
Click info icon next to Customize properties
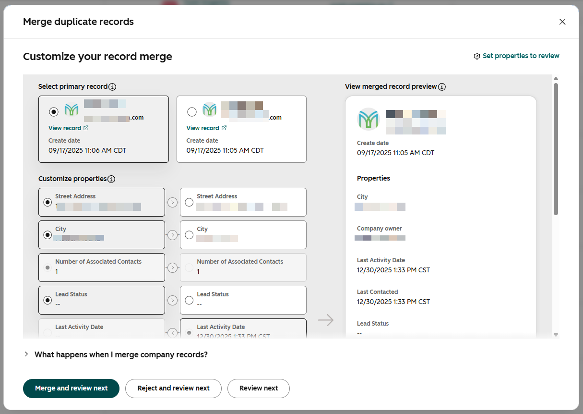click(111, 179)
